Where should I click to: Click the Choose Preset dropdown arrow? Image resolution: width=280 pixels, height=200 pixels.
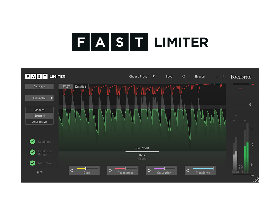pos(154,77)
